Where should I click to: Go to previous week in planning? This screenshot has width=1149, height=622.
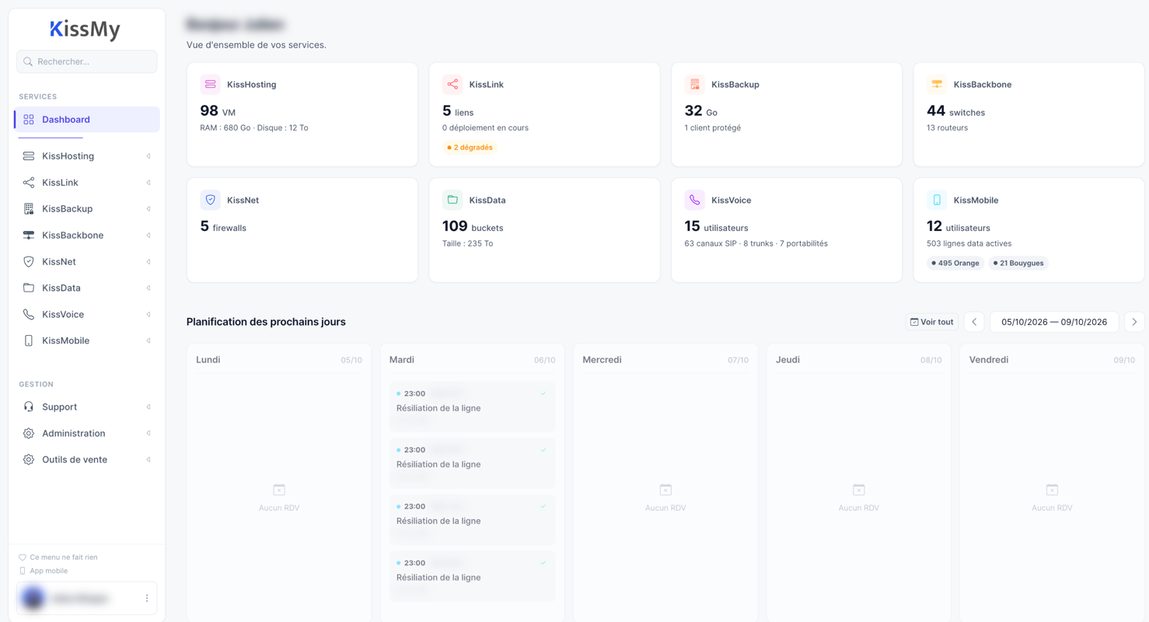(974, 322)
